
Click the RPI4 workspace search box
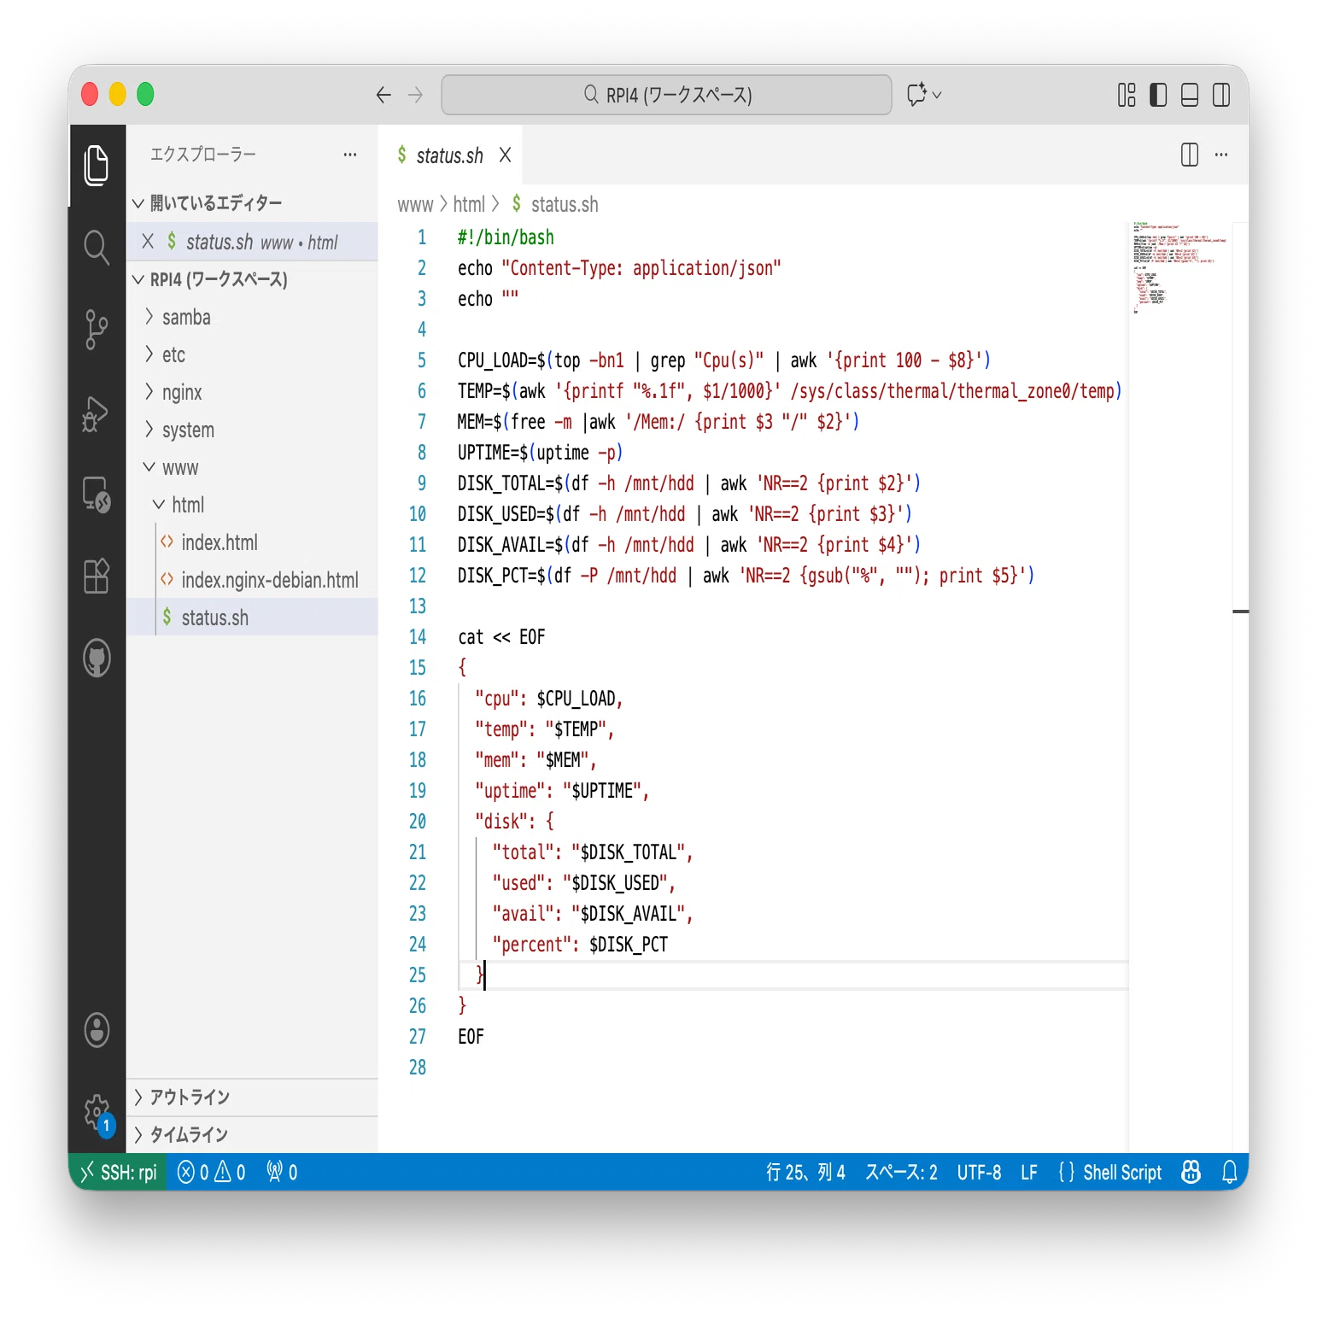coord(666,95)
